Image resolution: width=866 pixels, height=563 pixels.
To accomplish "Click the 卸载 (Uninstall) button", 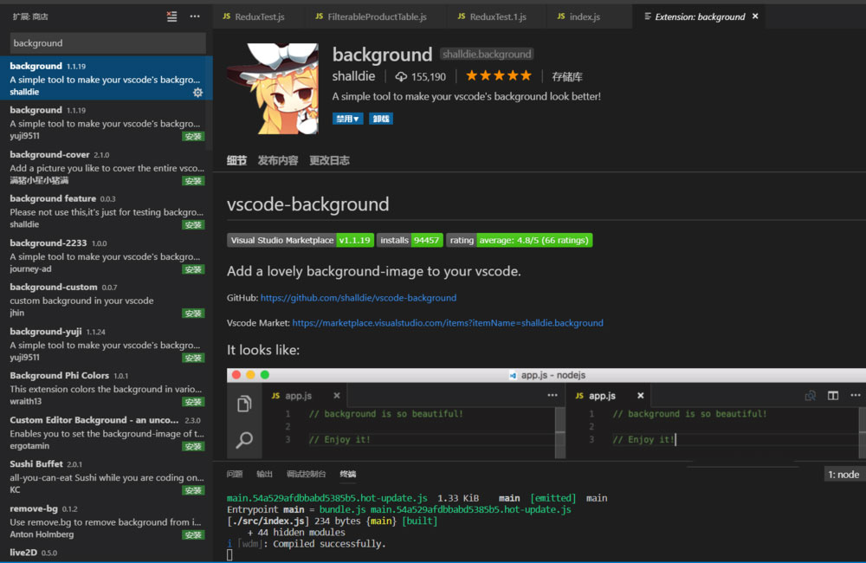I will (381, 118).
